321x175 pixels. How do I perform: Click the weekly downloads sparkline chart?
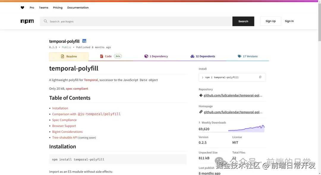[x=246, y=128]
